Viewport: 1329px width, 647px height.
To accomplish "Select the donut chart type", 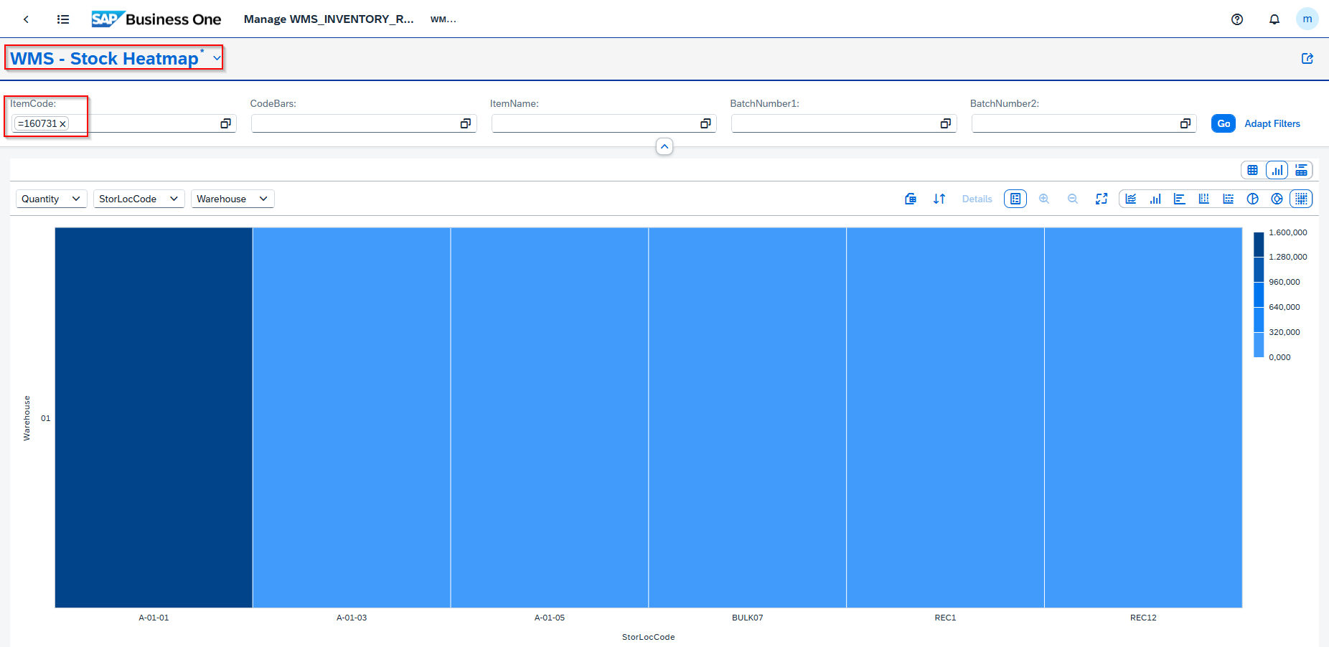I will [1277, 199].
